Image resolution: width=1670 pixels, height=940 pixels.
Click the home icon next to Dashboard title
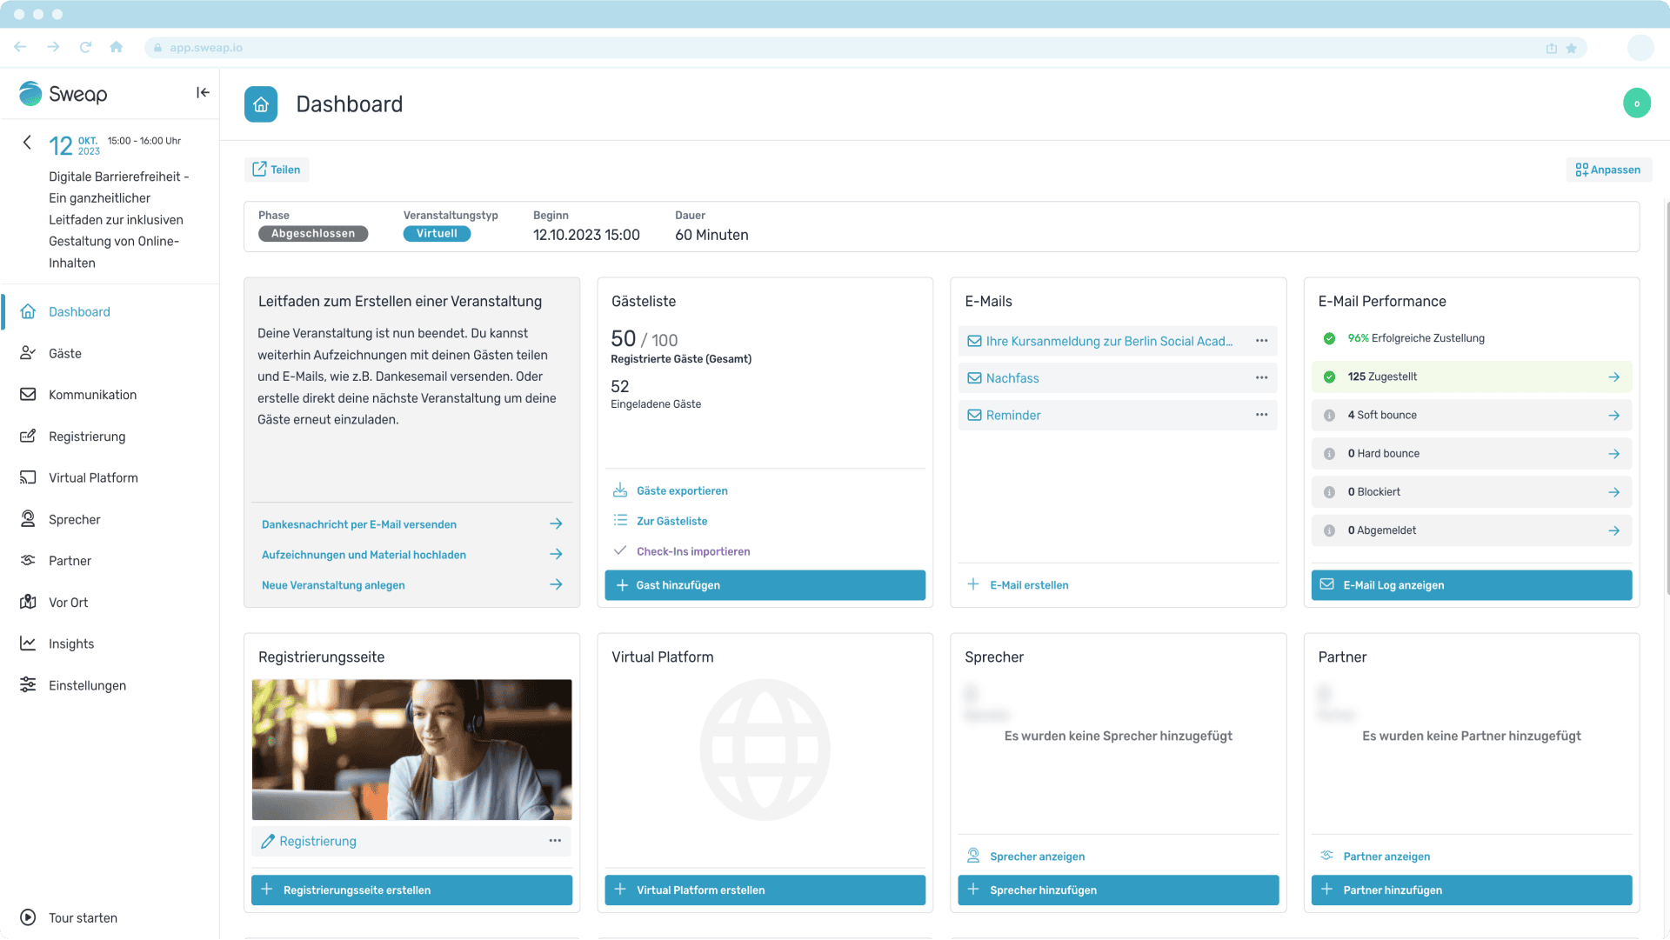click(x=261, y=104)
